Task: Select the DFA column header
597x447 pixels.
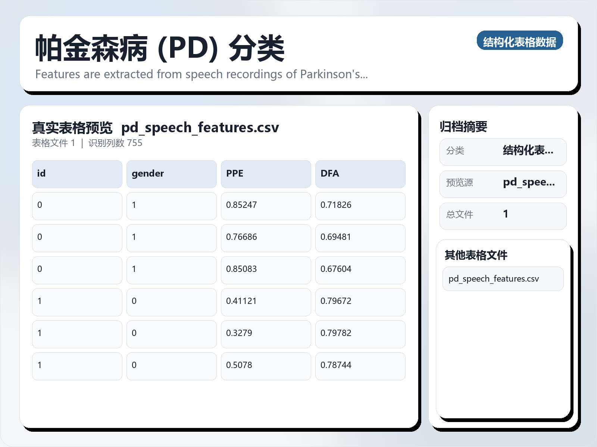Action: [x=360, y=174]
